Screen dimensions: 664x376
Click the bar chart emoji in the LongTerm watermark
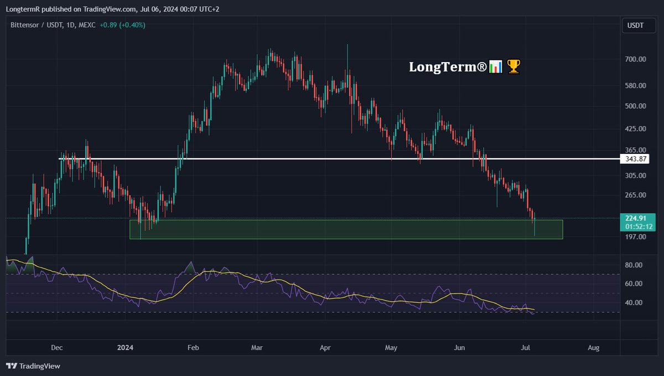[x=494, y=67]
